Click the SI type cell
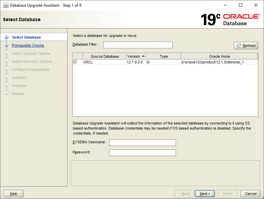Viewport: 264px width, 199px height. pyautogui.click(x=164, y=62)
